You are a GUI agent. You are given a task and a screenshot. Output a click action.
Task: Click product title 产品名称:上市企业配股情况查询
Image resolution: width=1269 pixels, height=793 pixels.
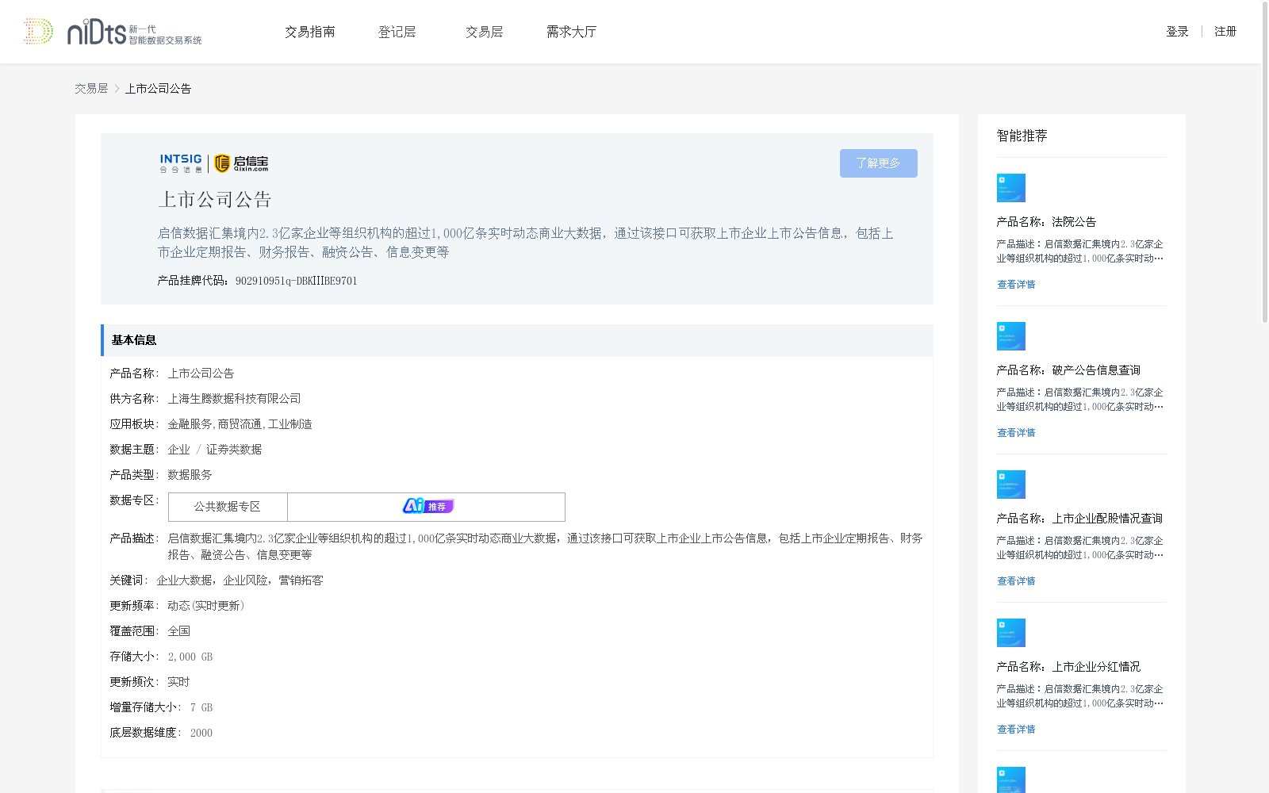[1079, 519]
